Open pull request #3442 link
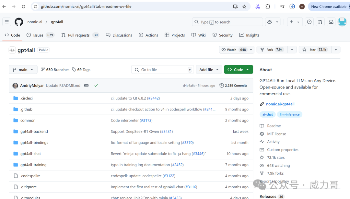350x199 pixels. click(x=154, y=98)
